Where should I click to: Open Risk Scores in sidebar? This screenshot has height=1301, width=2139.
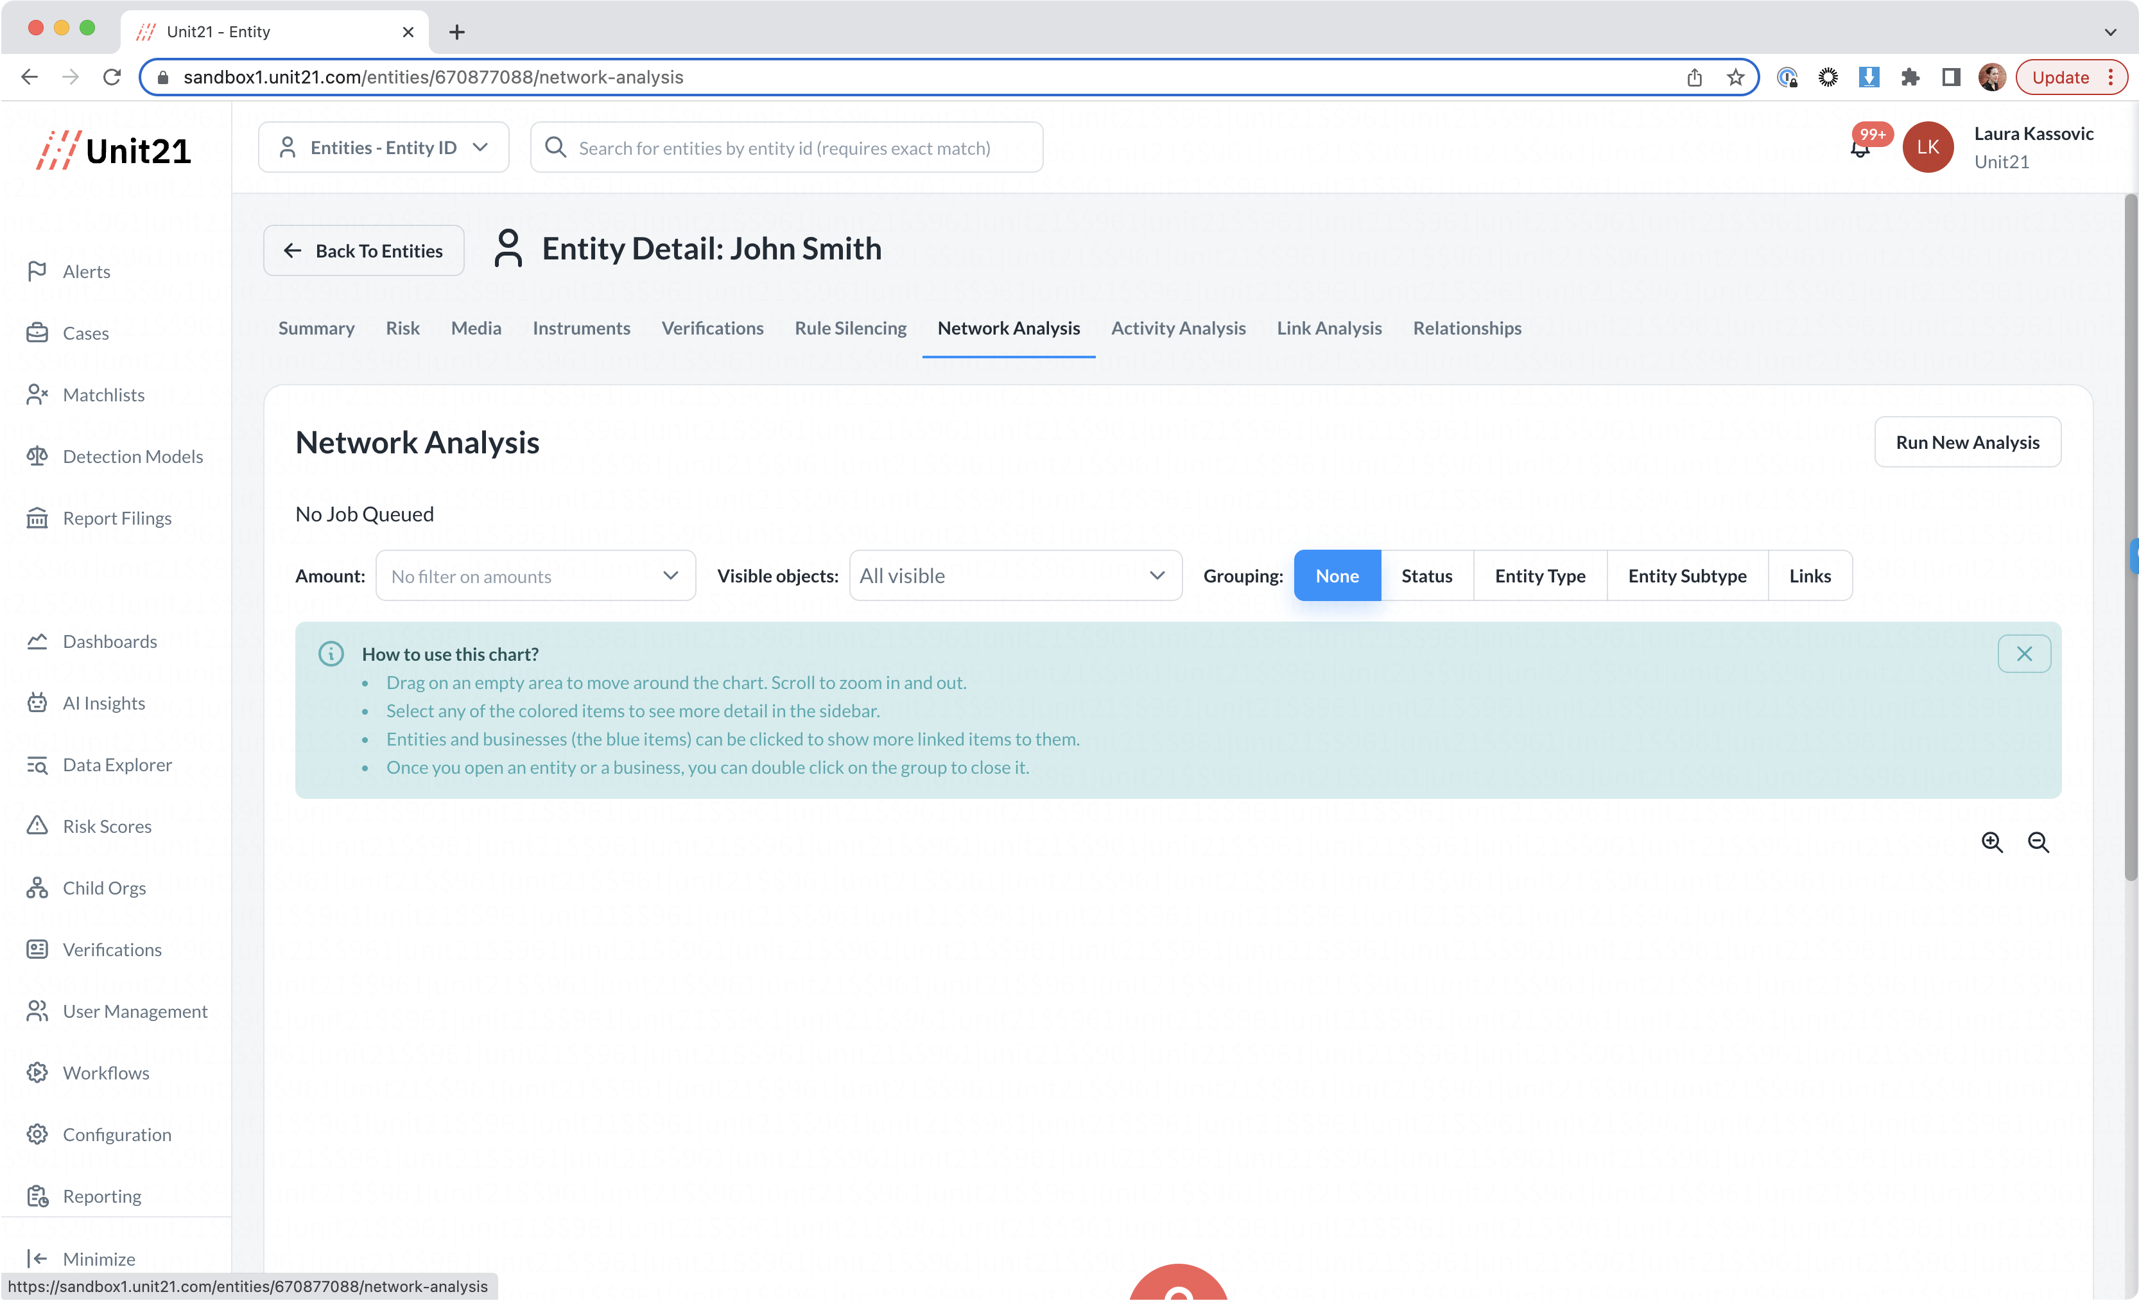(107, 826)
